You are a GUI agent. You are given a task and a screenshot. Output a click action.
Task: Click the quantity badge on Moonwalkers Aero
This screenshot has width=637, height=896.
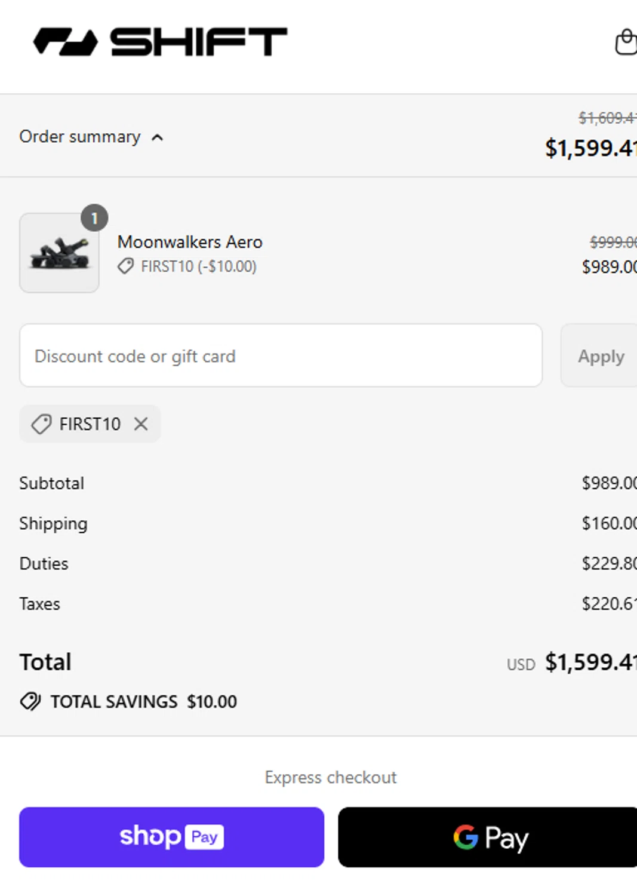pyautogui.click(x=94, y=218)
